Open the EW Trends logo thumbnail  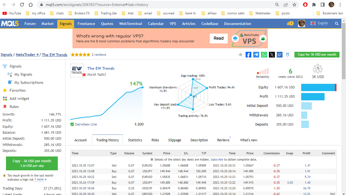click(77, 71)
